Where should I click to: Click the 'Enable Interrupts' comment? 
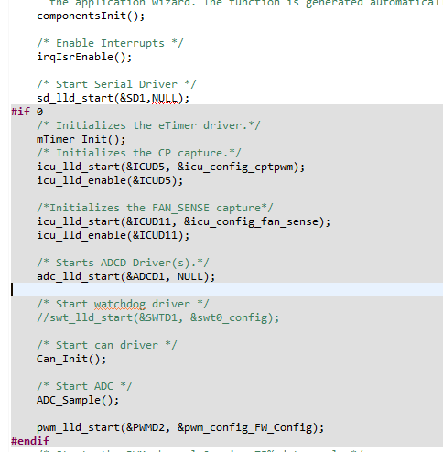point(110,43)
